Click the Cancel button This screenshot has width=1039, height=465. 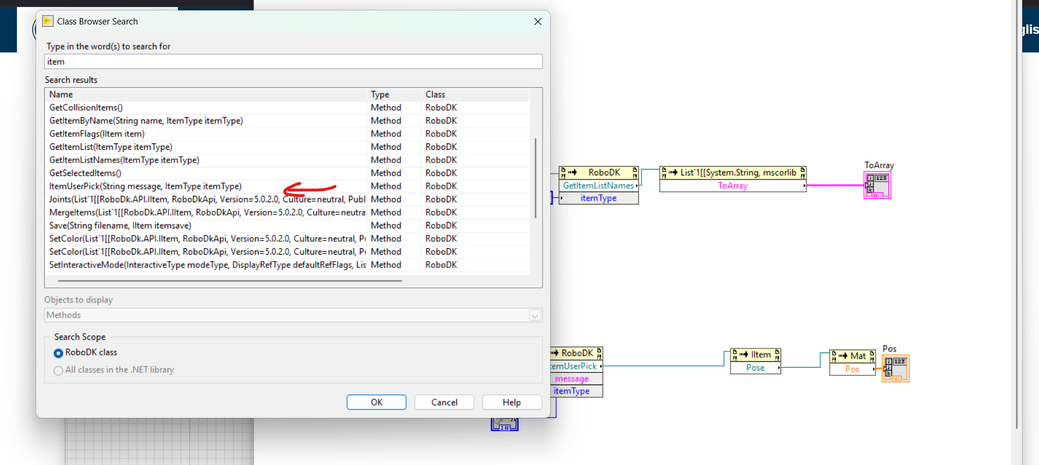pos(444,402)
